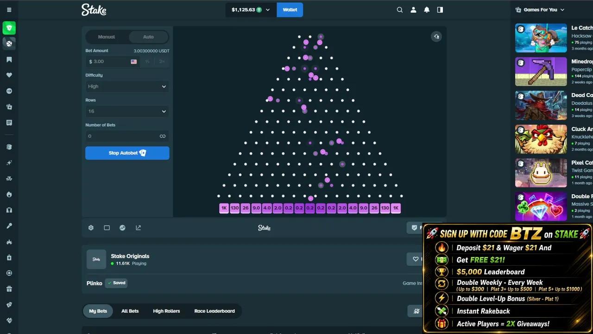Click the "11.61K Playing" count text
This screenshot has height=334, width=593.
(x=131, y=263)
